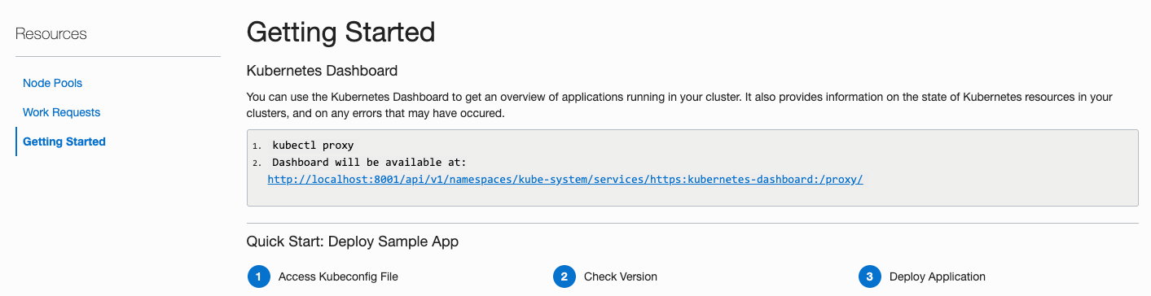Click step 3 circle for Deploy Application
1151x296 pixels.
tap(869, 276)
